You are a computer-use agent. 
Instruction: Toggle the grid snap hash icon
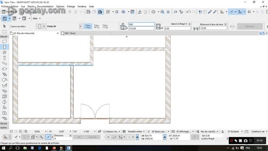point(249,12)
